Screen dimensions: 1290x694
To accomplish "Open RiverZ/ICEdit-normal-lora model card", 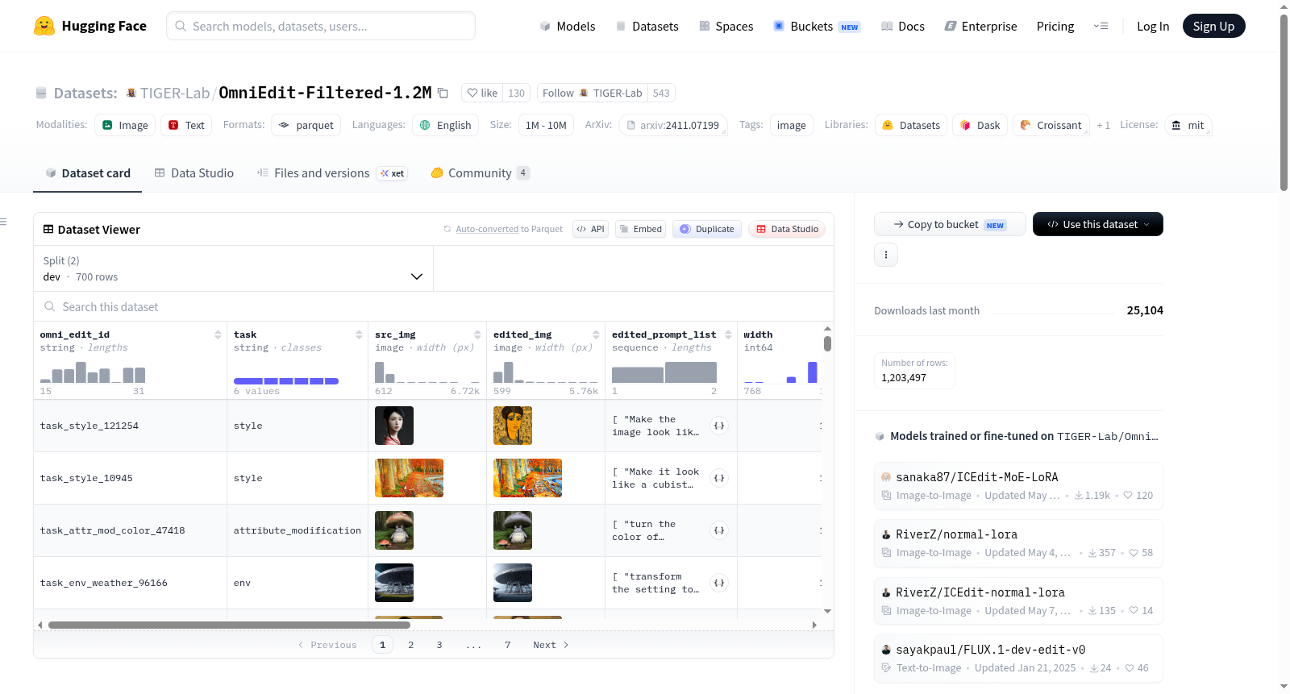I will (x=1018, y=601).
